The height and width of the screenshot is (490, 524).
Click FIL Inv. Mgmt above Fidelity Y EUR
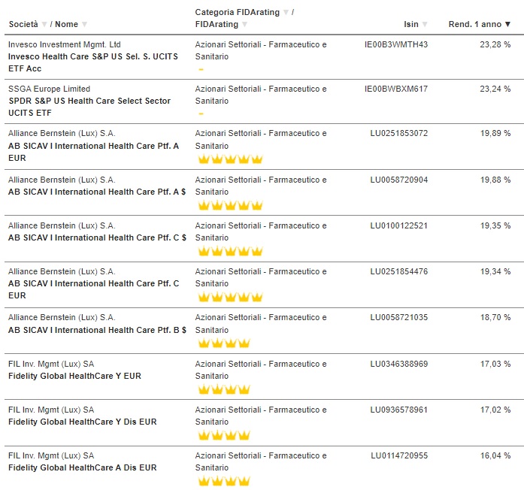pos(51,364)
